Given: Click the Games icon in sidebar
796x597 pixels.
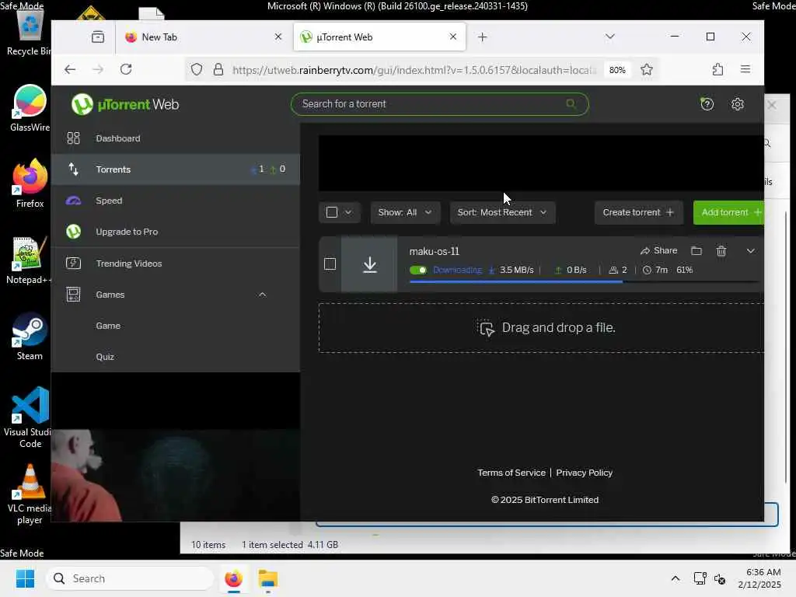Looking at the screenshot, I should click(74, 295).
